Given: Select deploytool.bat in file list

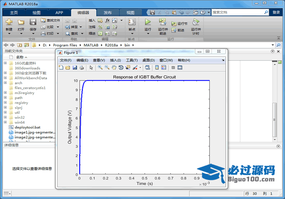Looking at the screenshot, I should pos(28,127).
